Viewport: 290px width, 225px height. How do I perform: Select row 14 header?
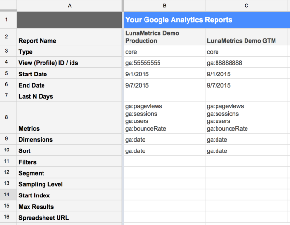click(x=8, y=195)
